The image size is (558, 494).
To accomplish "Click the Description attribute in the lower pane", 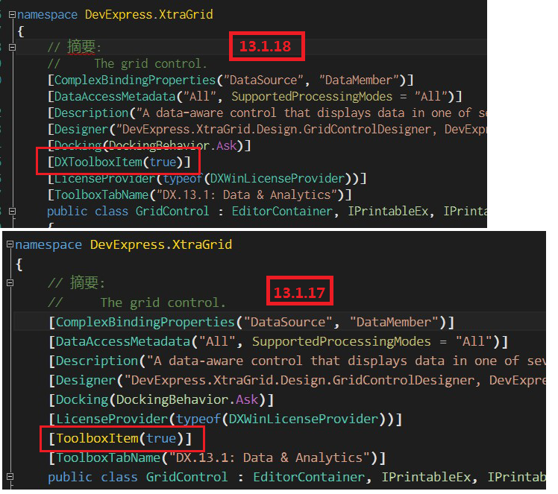I will (x=97, y=361).
